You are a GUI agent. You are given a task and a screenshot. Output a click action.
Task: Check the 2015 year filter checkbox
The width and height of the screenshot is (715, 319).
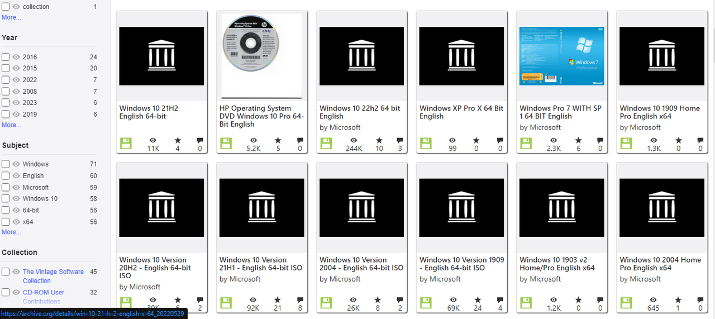pos(6,68)
